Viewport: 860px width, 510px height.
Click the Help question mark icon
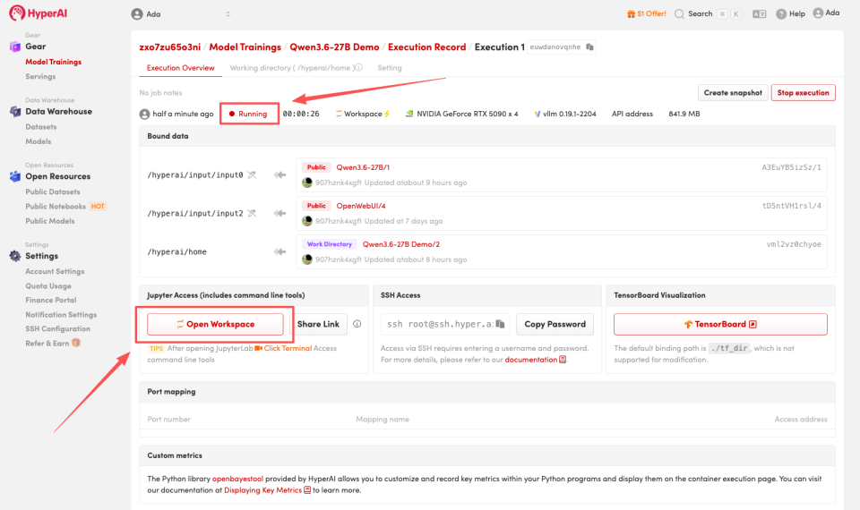click(781, 14)
